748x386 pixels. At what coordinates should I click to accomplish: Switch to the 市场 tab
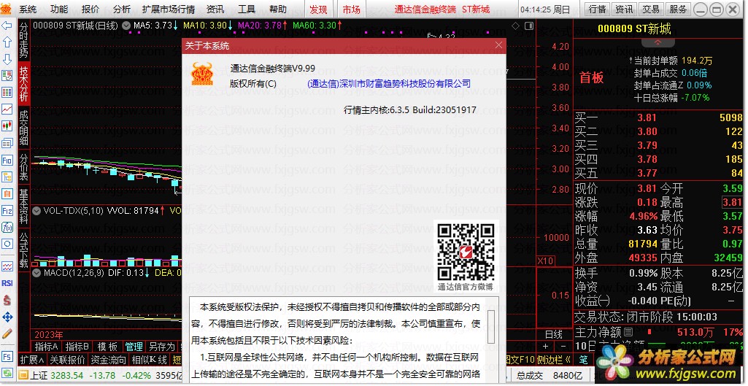tap(352, 9)
